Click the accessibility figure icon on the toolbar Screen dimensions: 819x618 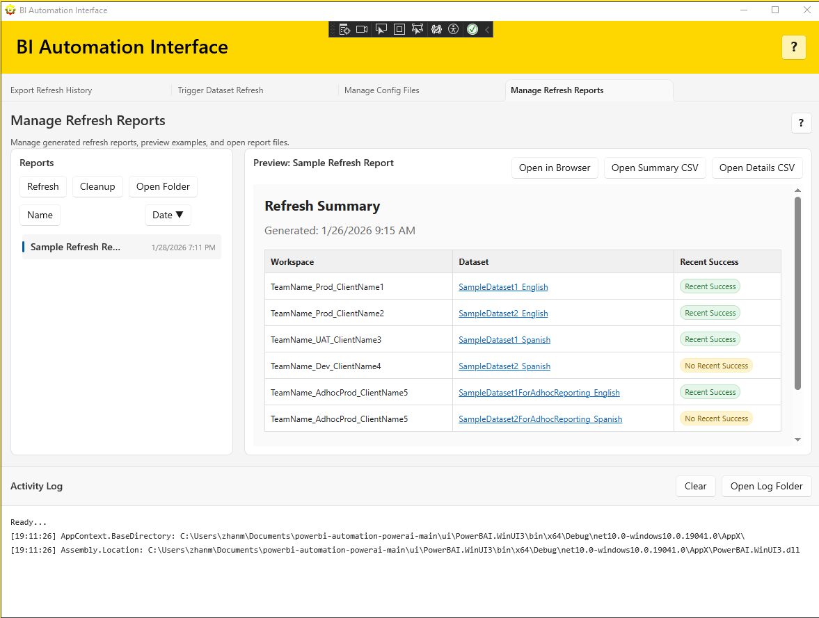453,29
